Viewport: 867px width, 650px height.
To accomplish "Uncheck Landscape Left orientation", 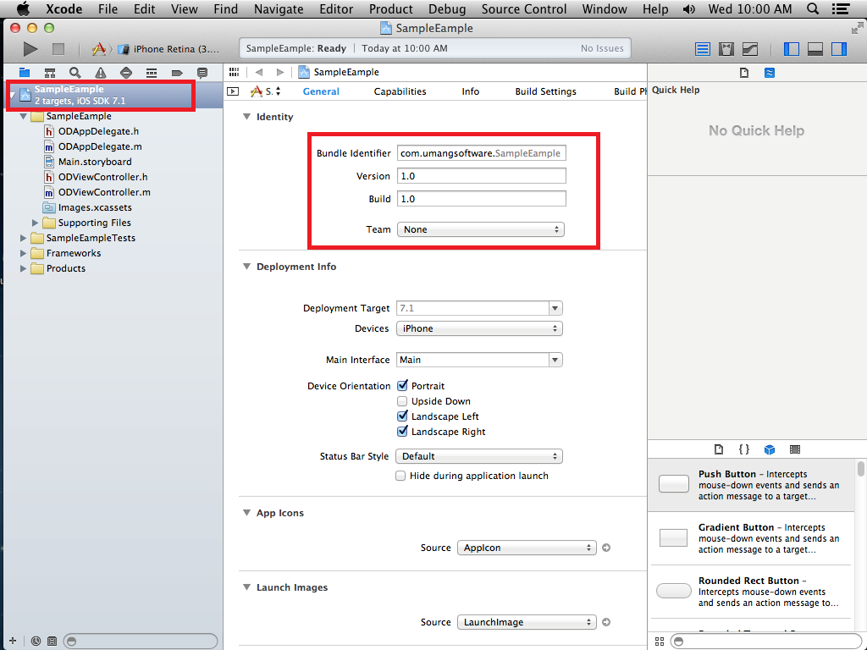I will pyautogui.click(x=402, y=416).
